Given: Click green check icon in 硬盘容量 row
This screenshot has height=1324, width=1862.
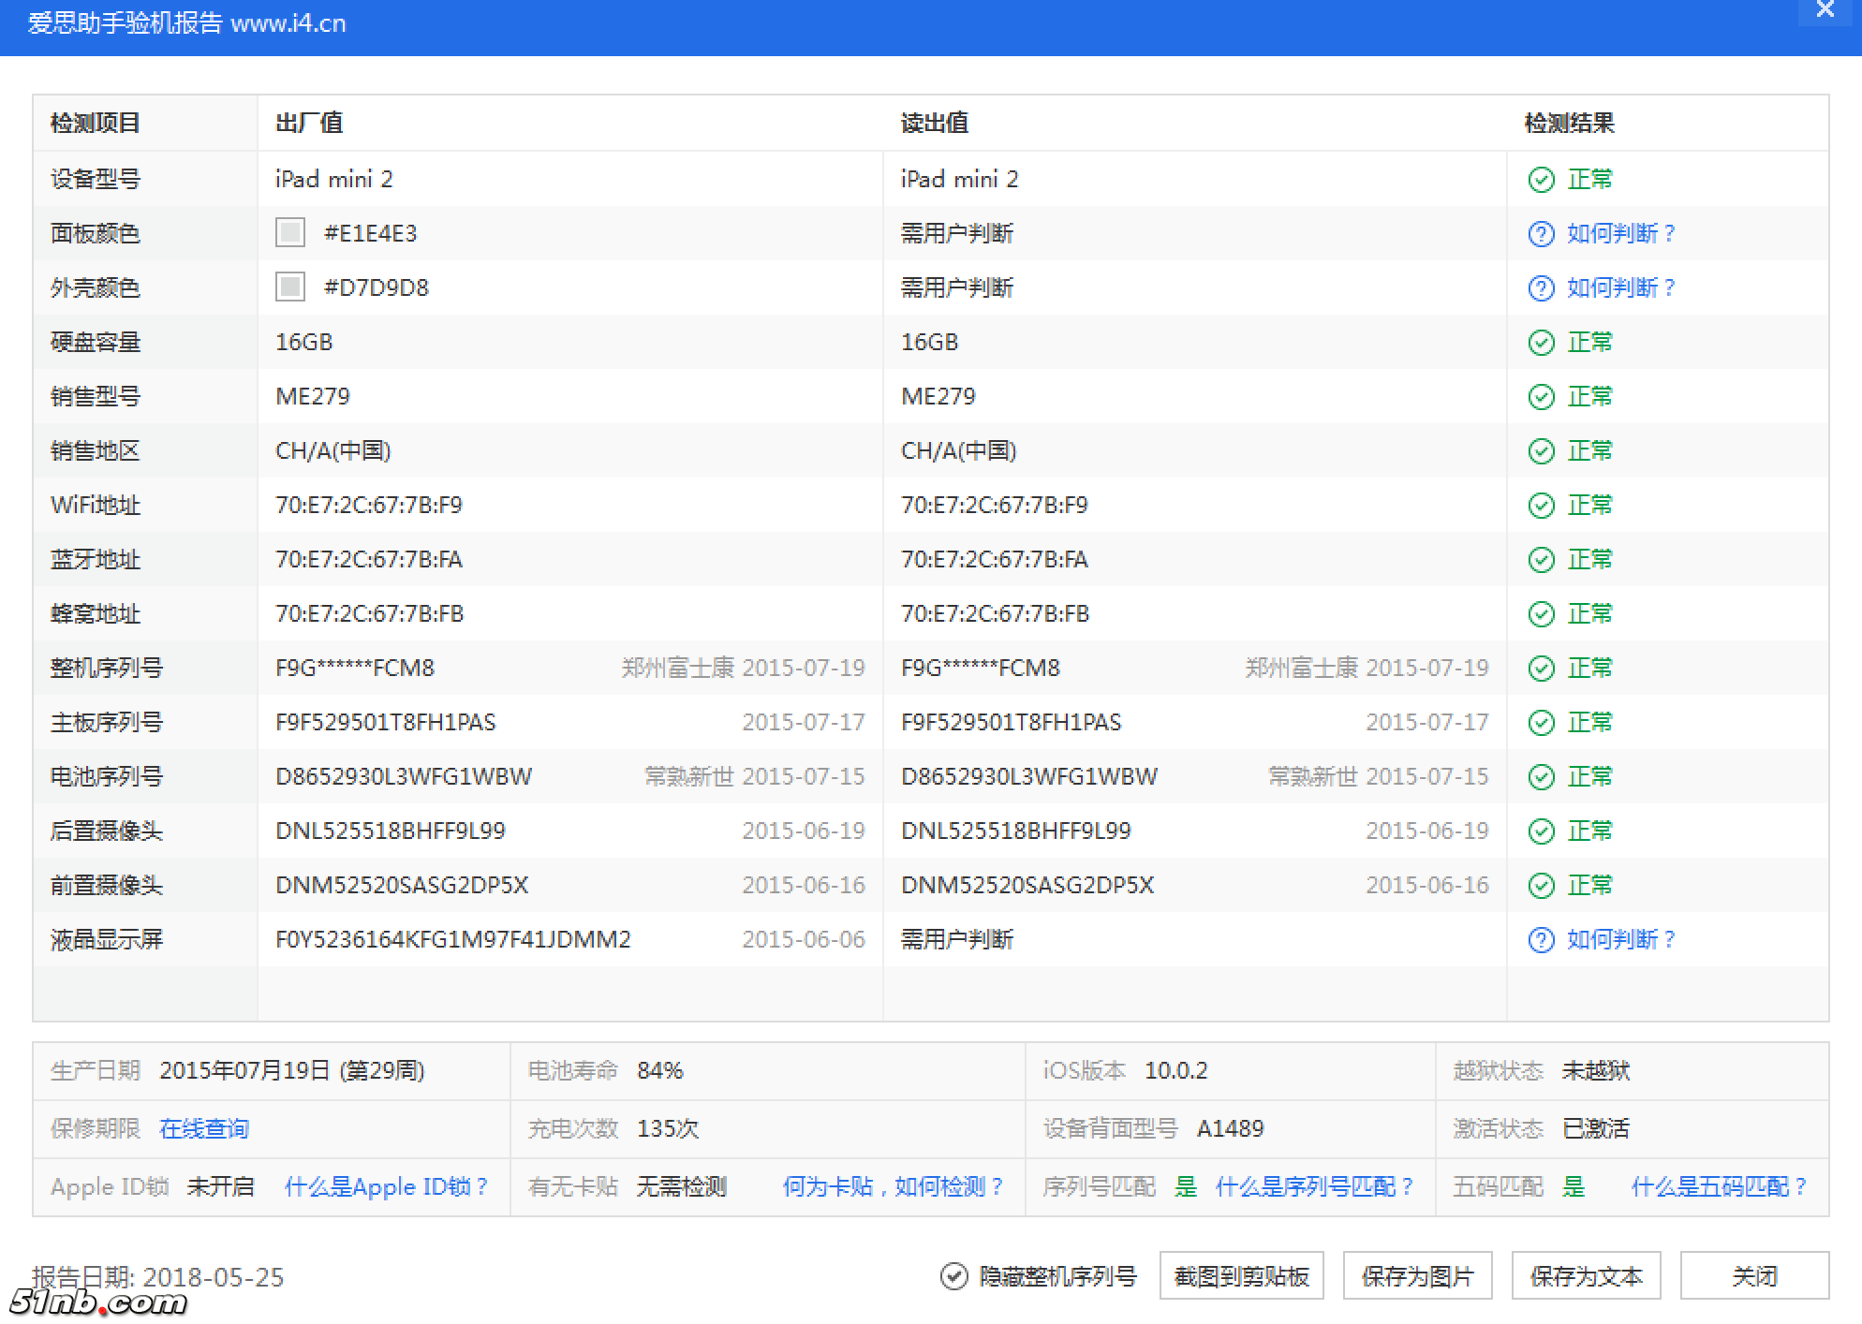Looking at the screenshot, I should pyautogui.click(x=1541, y=343).
